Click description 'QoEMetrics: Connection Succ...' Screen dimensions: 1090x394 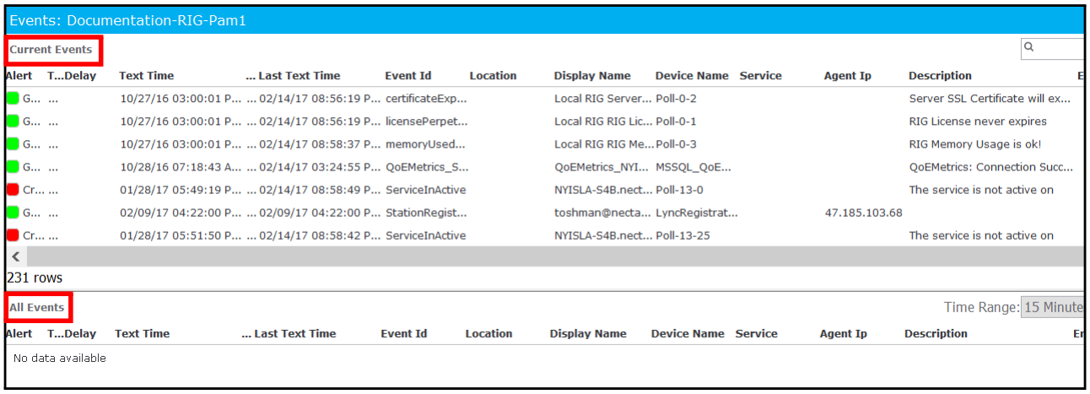(x=991, y=167)
